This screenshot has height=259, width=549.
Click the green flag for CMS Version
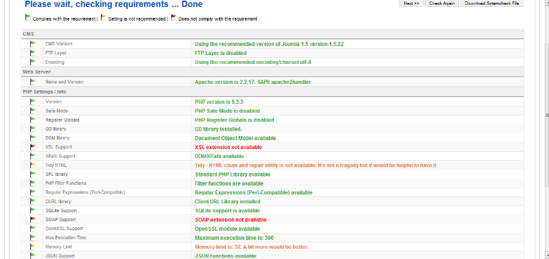(33, 44)
